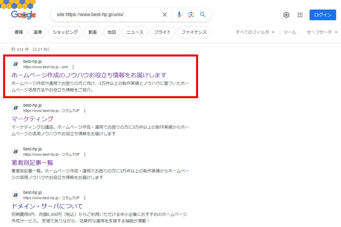The image size is (341, 227).
Task: Open the ホームページ作成のノウハウお役立ち情報をお届けします result
Action: (88, 75)
